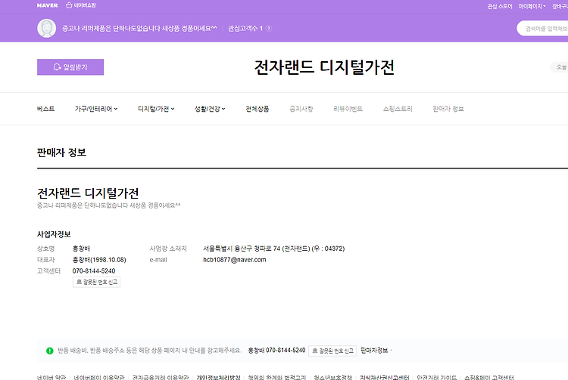568x380 pixels.
Task: Click the question mark help icon
Action: (x=269, y=29)
